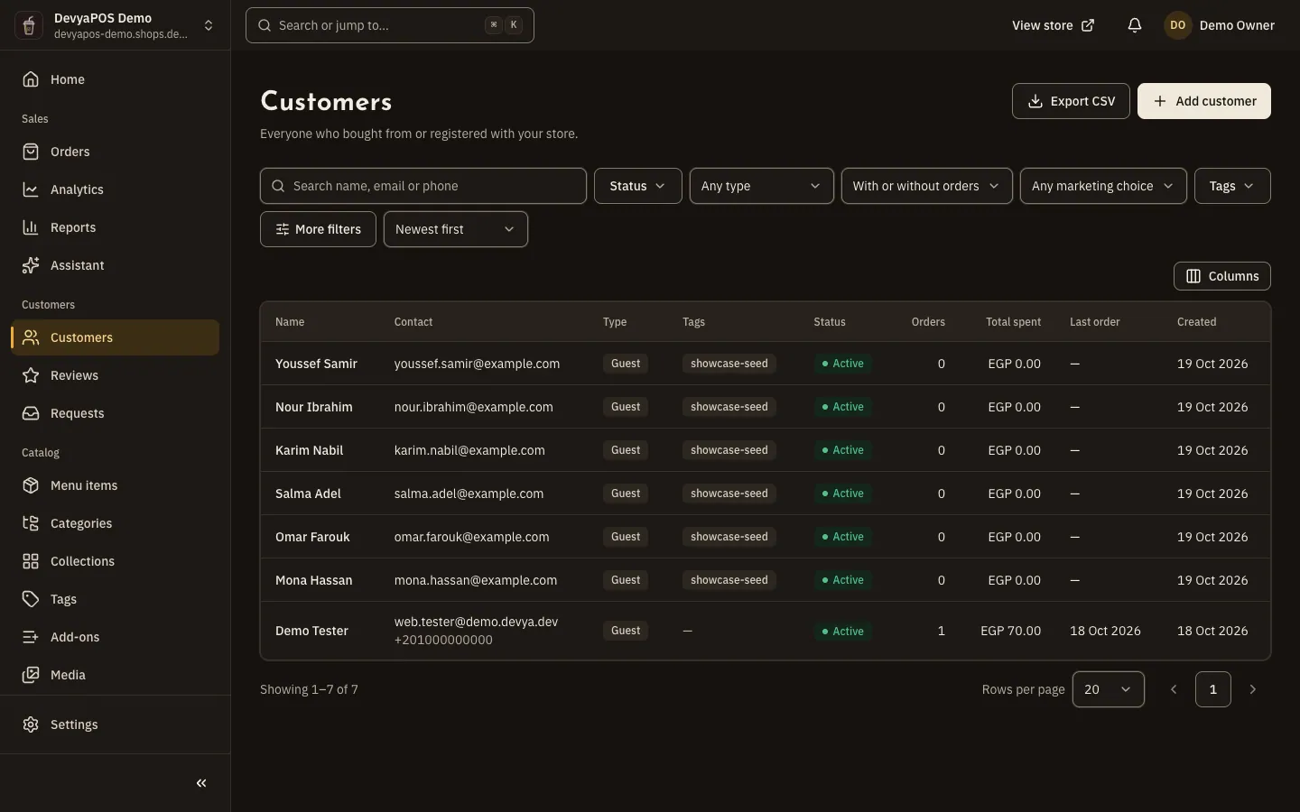This screenshot has width=1300, height=812.
Task: Open customer Youssef Samir
Action: tap(316, 364)
